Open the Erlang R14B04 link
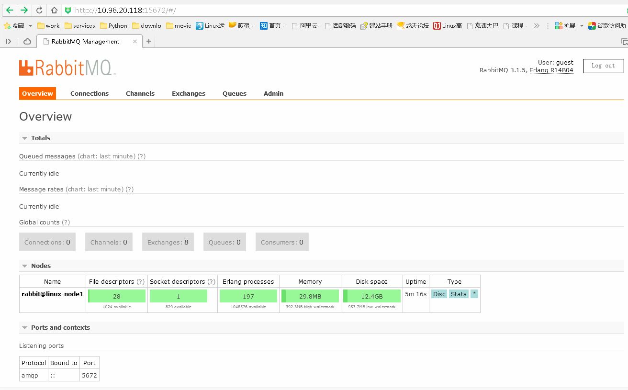The image size is (628, 390). tap(551, 70)
